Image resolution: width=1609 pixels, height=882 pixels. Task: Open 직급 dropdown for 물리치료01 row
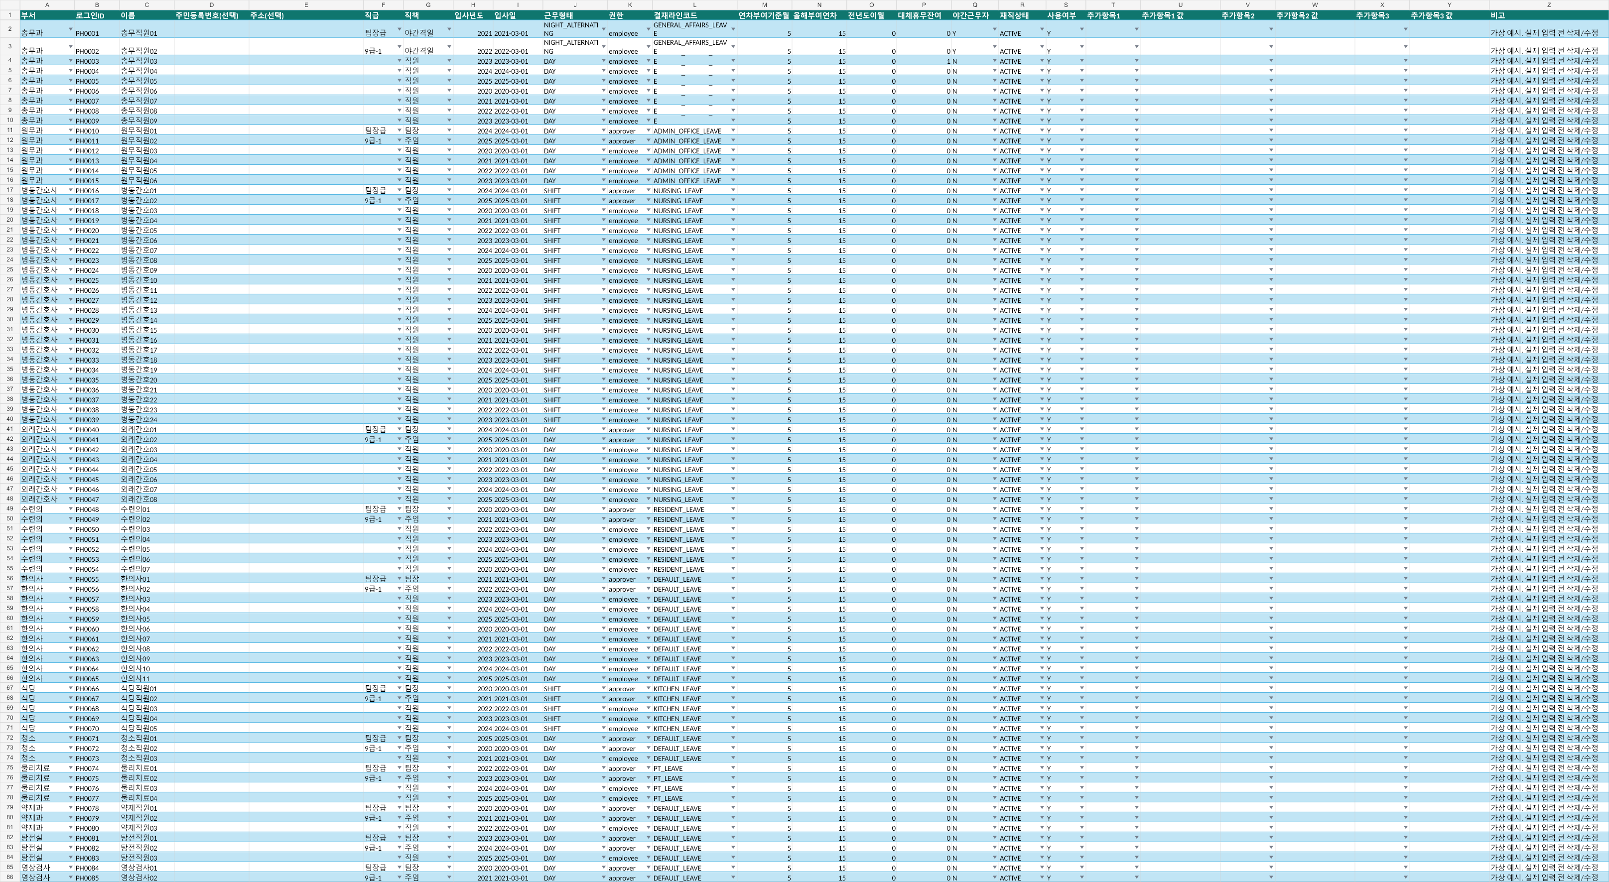click(400, 767)
